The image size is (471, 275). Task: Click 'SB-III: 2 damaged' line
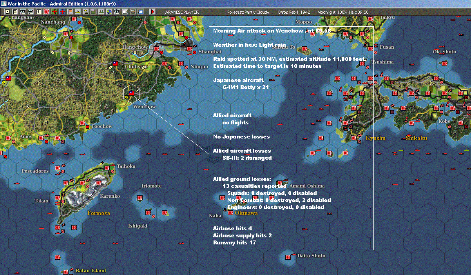click(x=247, y=158)
